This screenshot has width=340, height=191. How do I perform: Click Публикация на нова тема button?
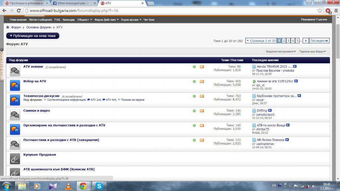point(33,36)
